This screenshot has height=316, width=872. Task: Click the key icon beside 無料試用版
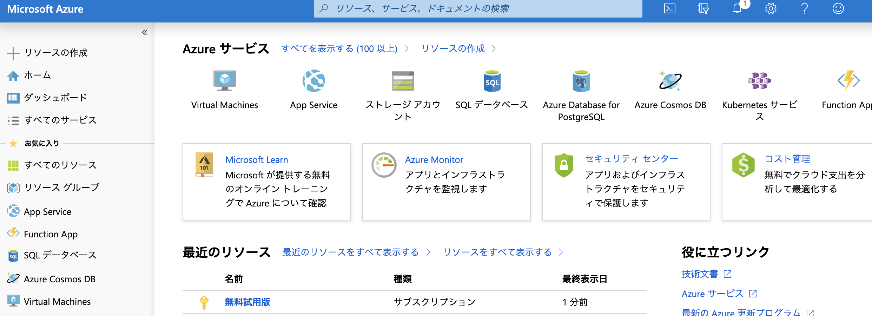pos(204,302)
